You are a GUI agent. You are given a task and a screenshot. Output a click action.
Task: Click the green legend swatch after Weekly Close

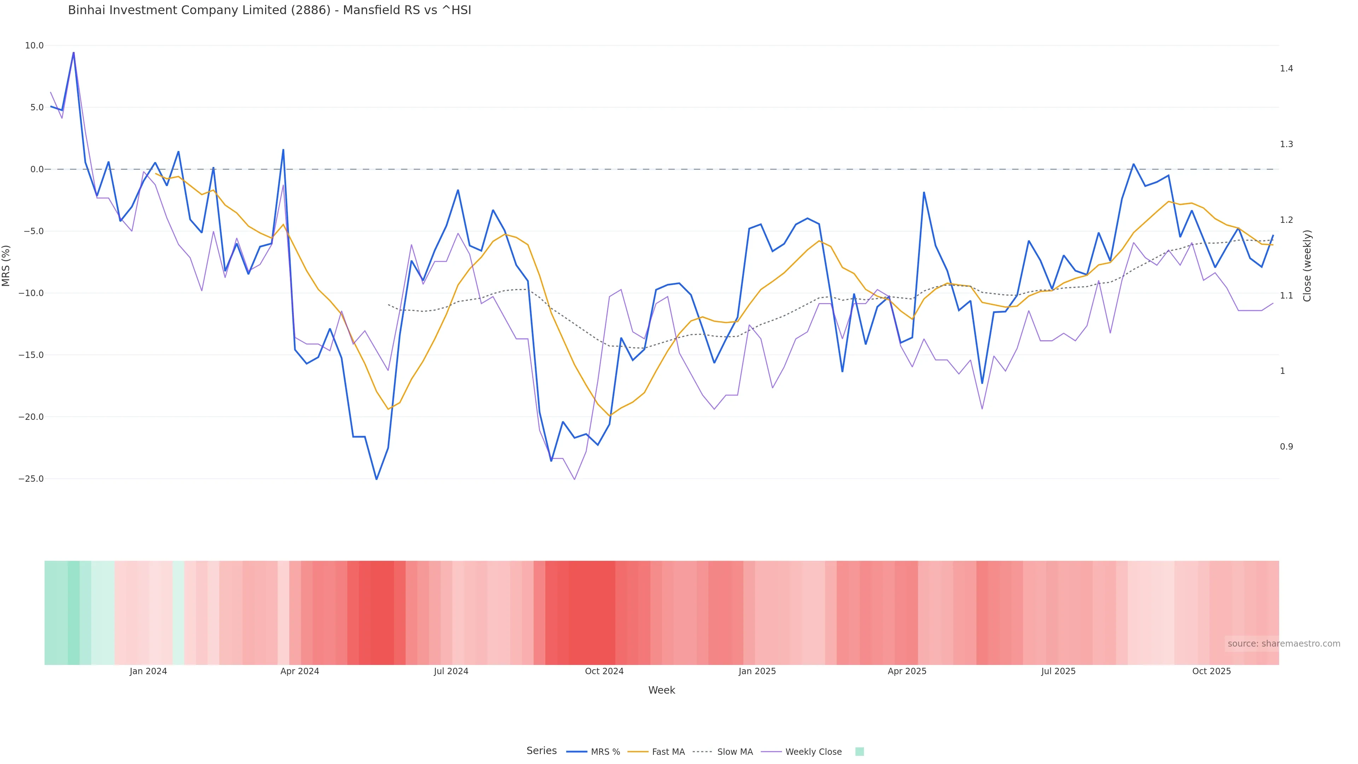859,752
